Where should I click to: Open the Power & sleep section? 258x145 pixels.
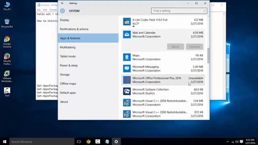pos(88,65)
